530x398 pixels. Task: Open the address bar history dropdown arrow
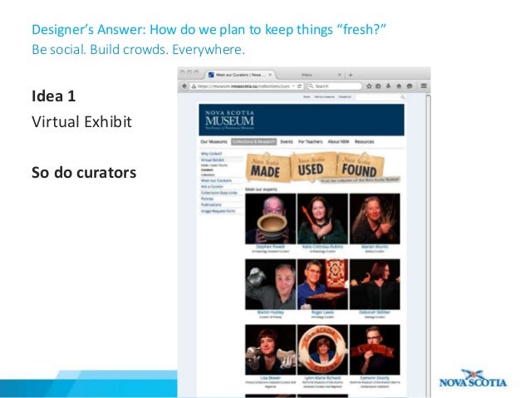point(293,86)
